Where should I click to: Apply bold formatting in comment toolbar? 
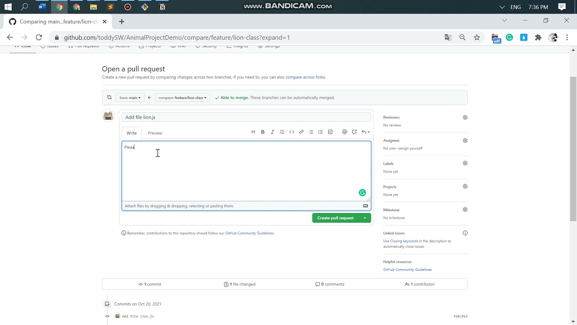click(x=263, y=132)
